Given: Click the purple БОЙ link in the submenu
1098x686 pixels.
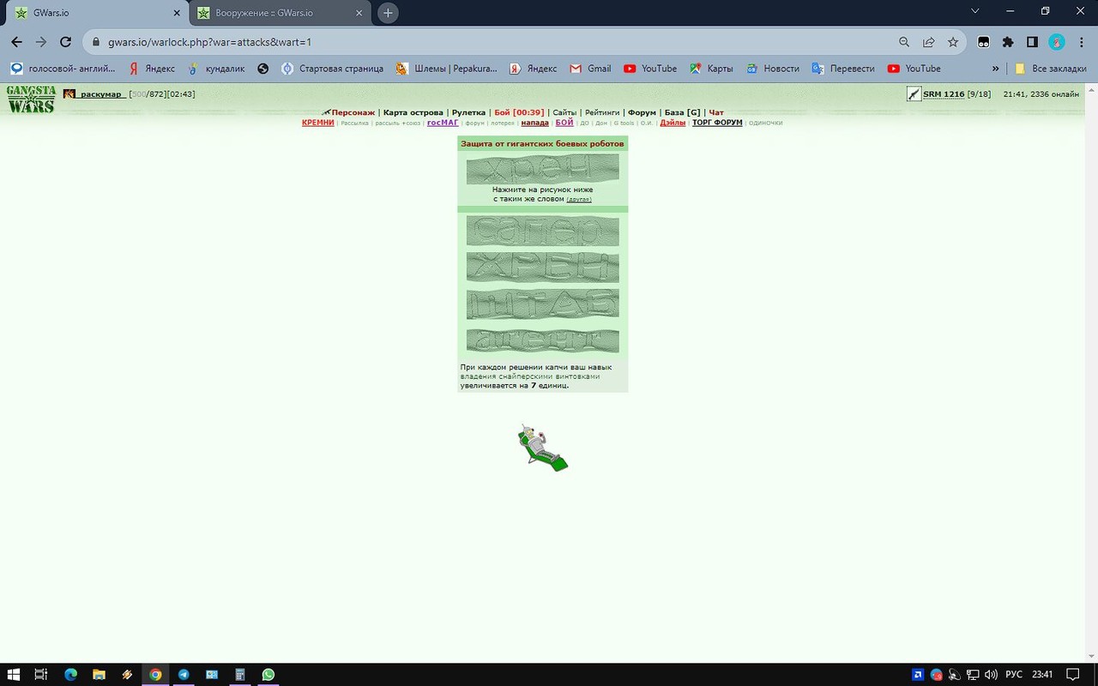Looking at the screenshot, I should (x=564, y=123).
